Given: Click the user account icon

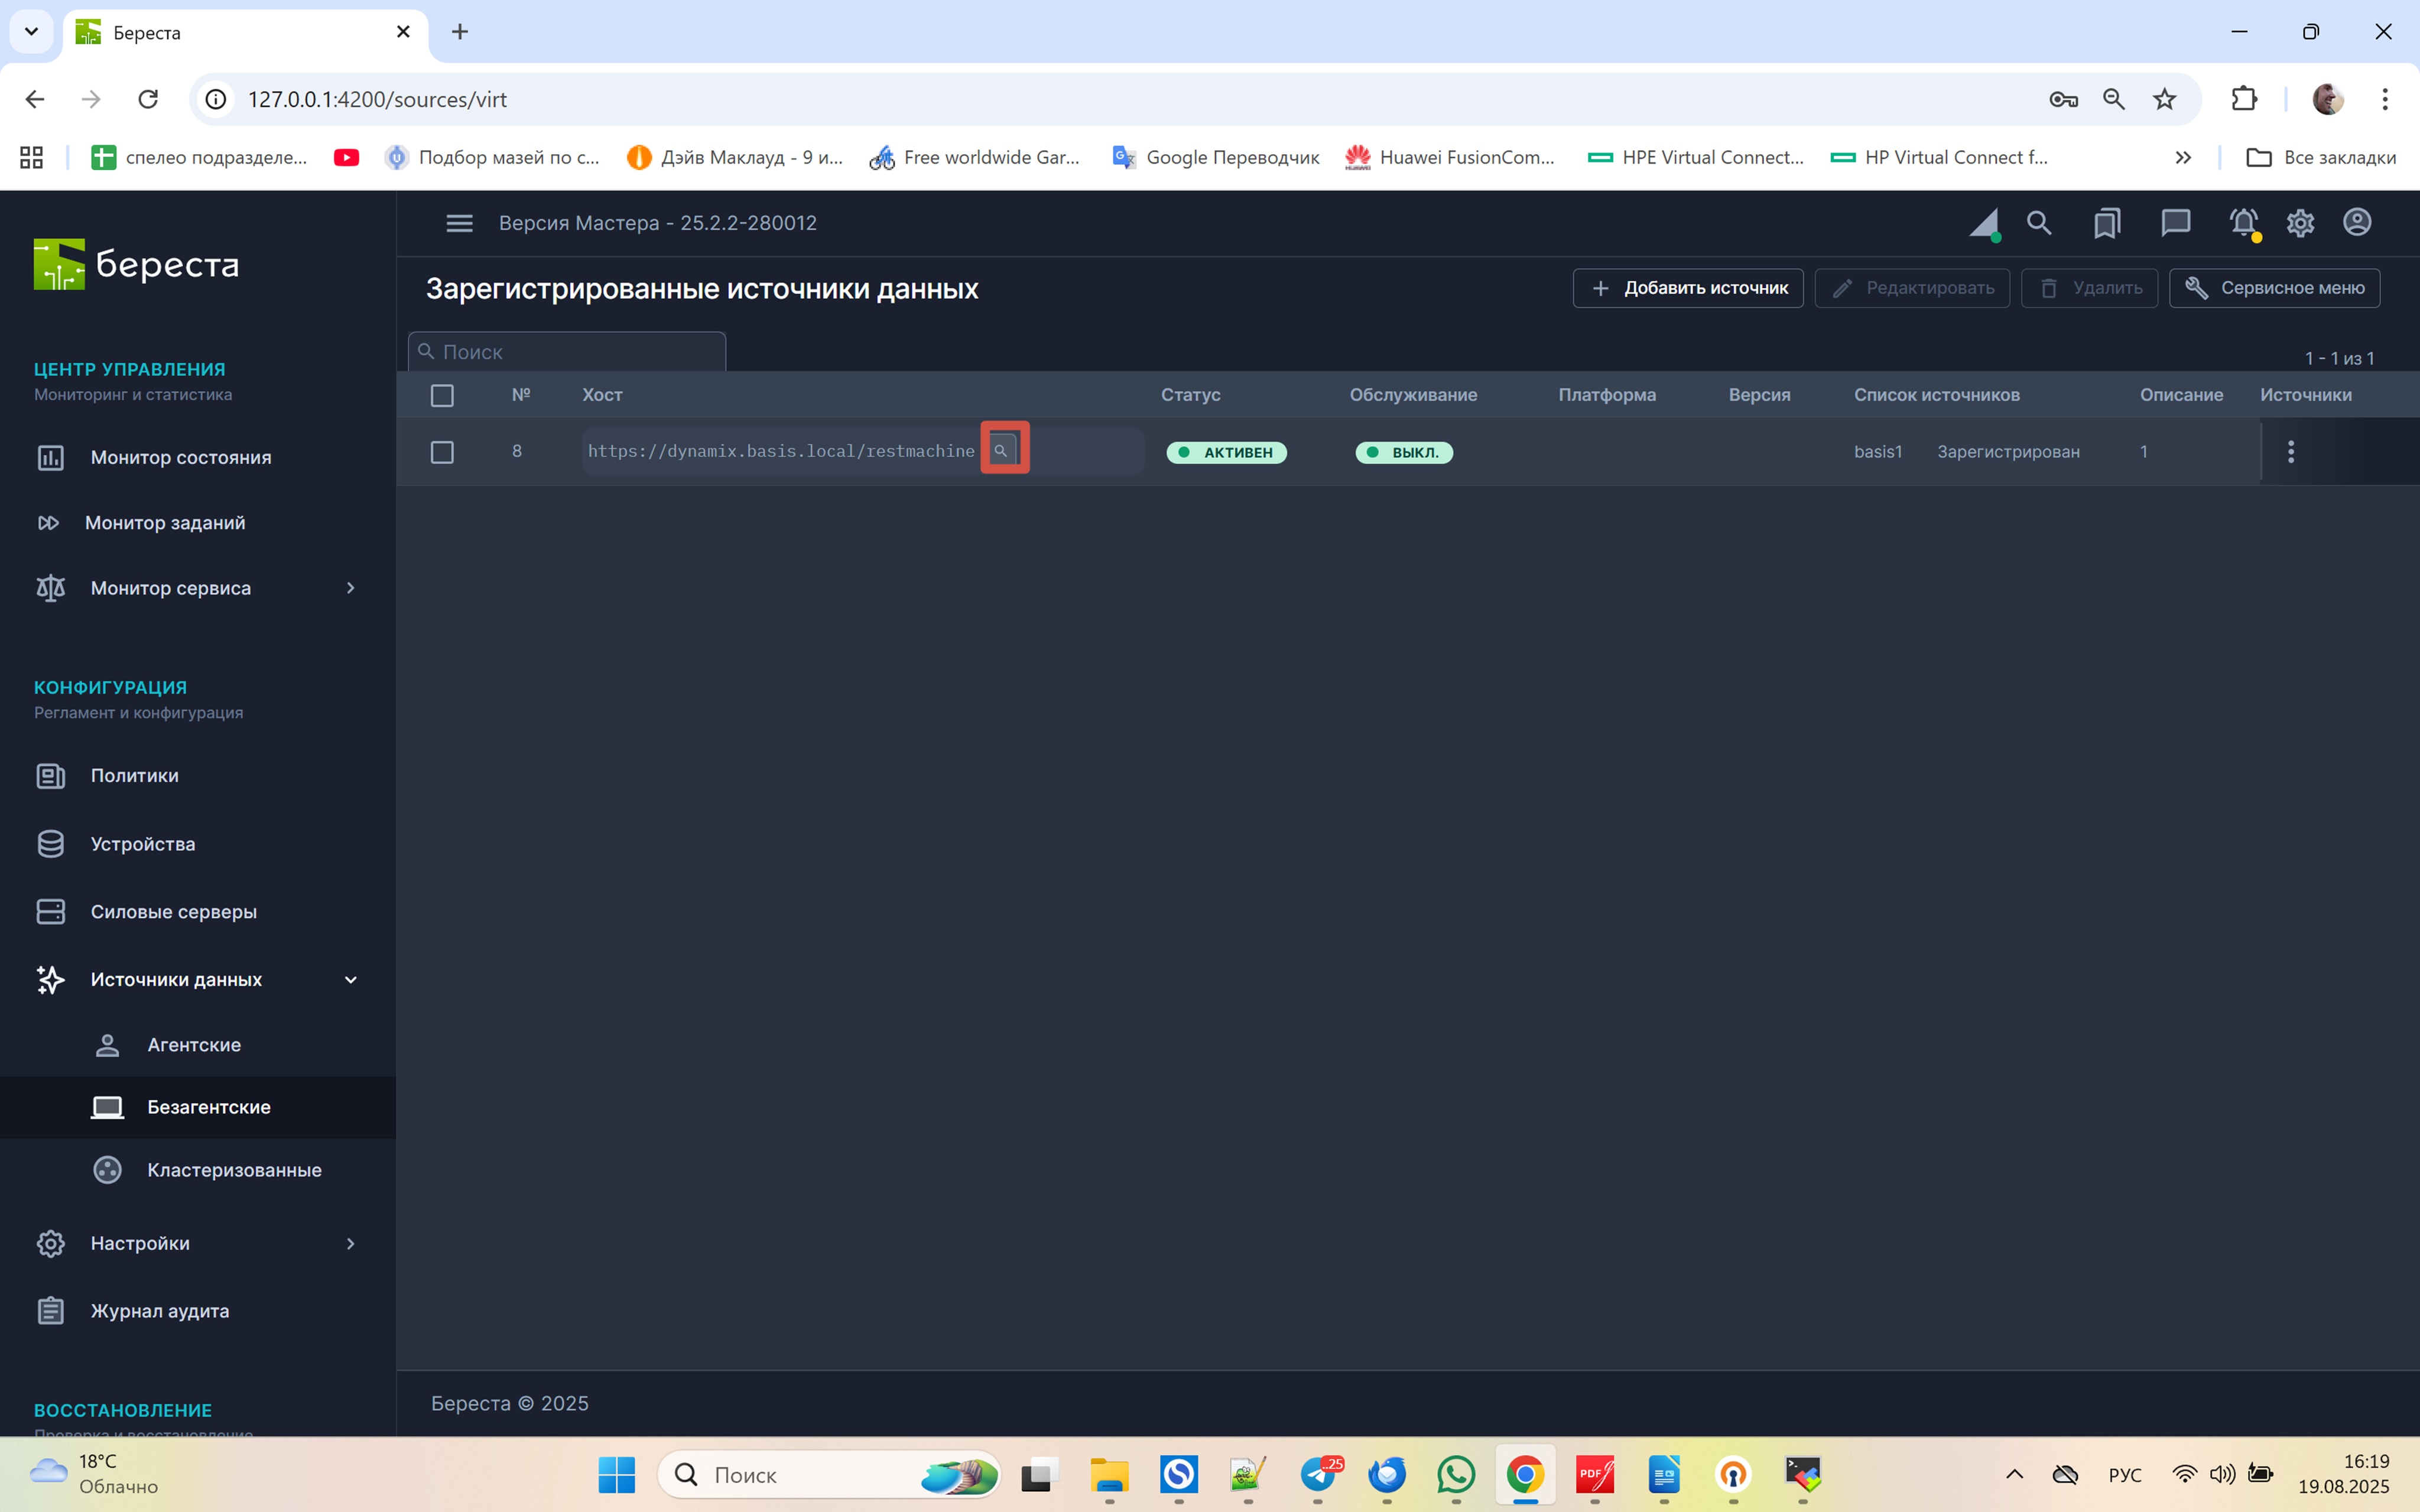Looking at the screenshot, I should pyautogui.click(x=2357, y=222).
